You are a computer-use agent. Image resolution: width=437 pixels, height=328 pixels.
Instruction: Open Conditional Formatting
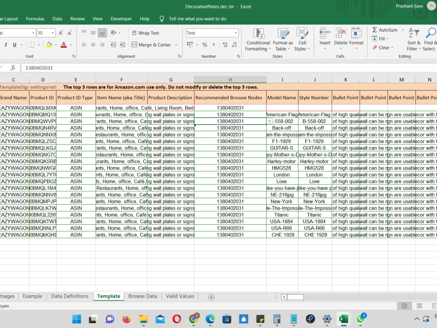(x=258, y=39)
